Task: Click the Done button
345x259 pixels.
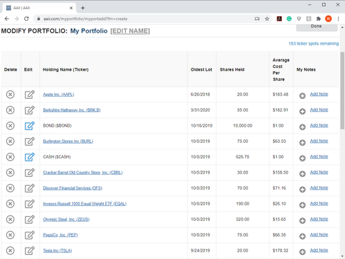Action: 317,27
